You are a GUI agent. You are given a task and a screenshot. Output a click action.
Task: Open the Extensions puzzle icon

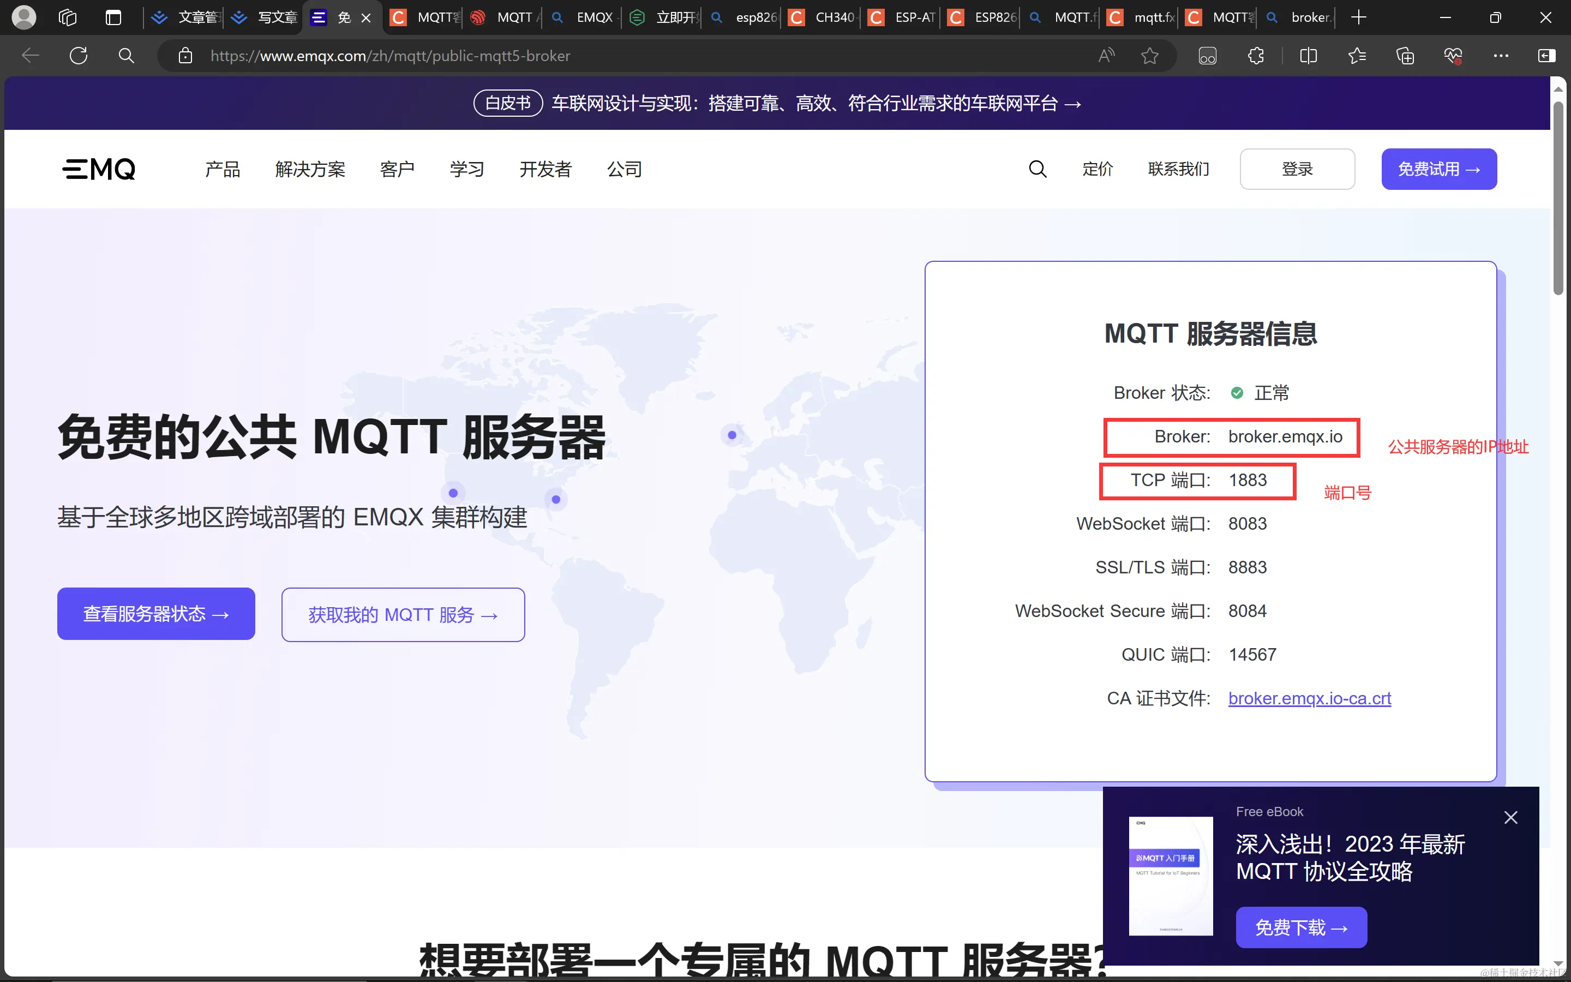[1256, 56]
